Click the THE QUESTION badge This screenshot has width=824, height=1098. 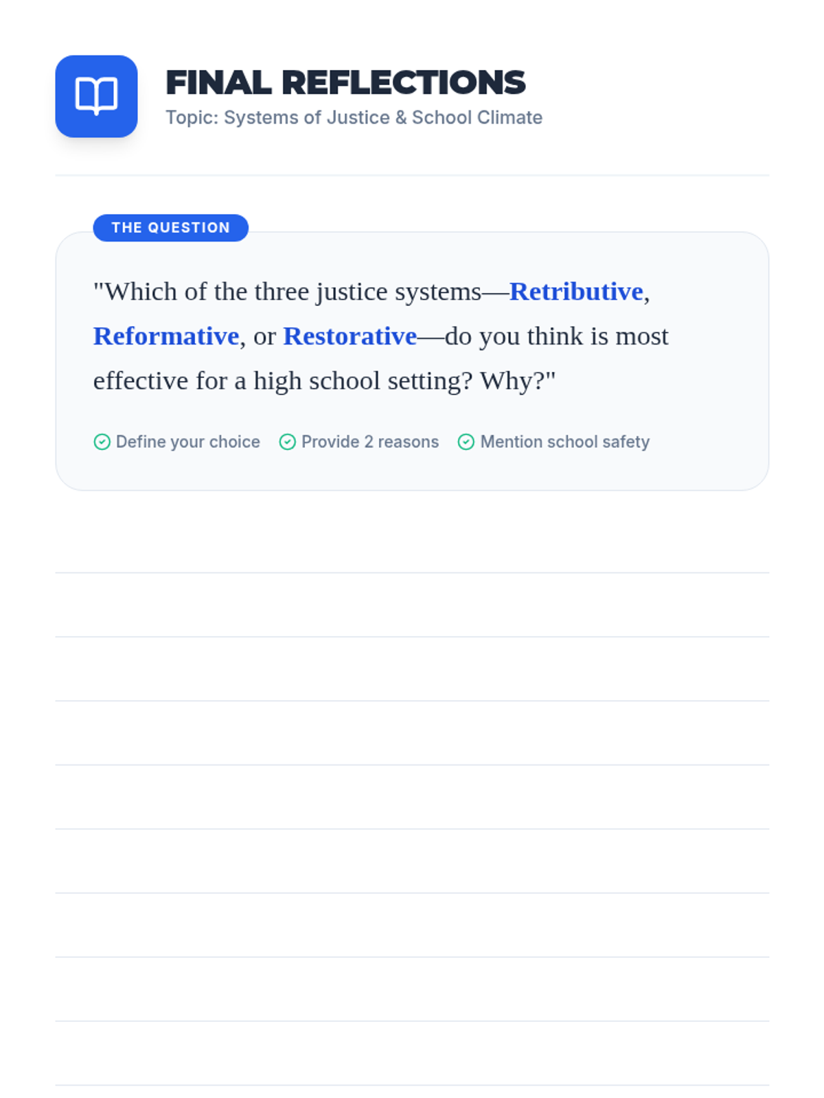(x=170, y=228)
